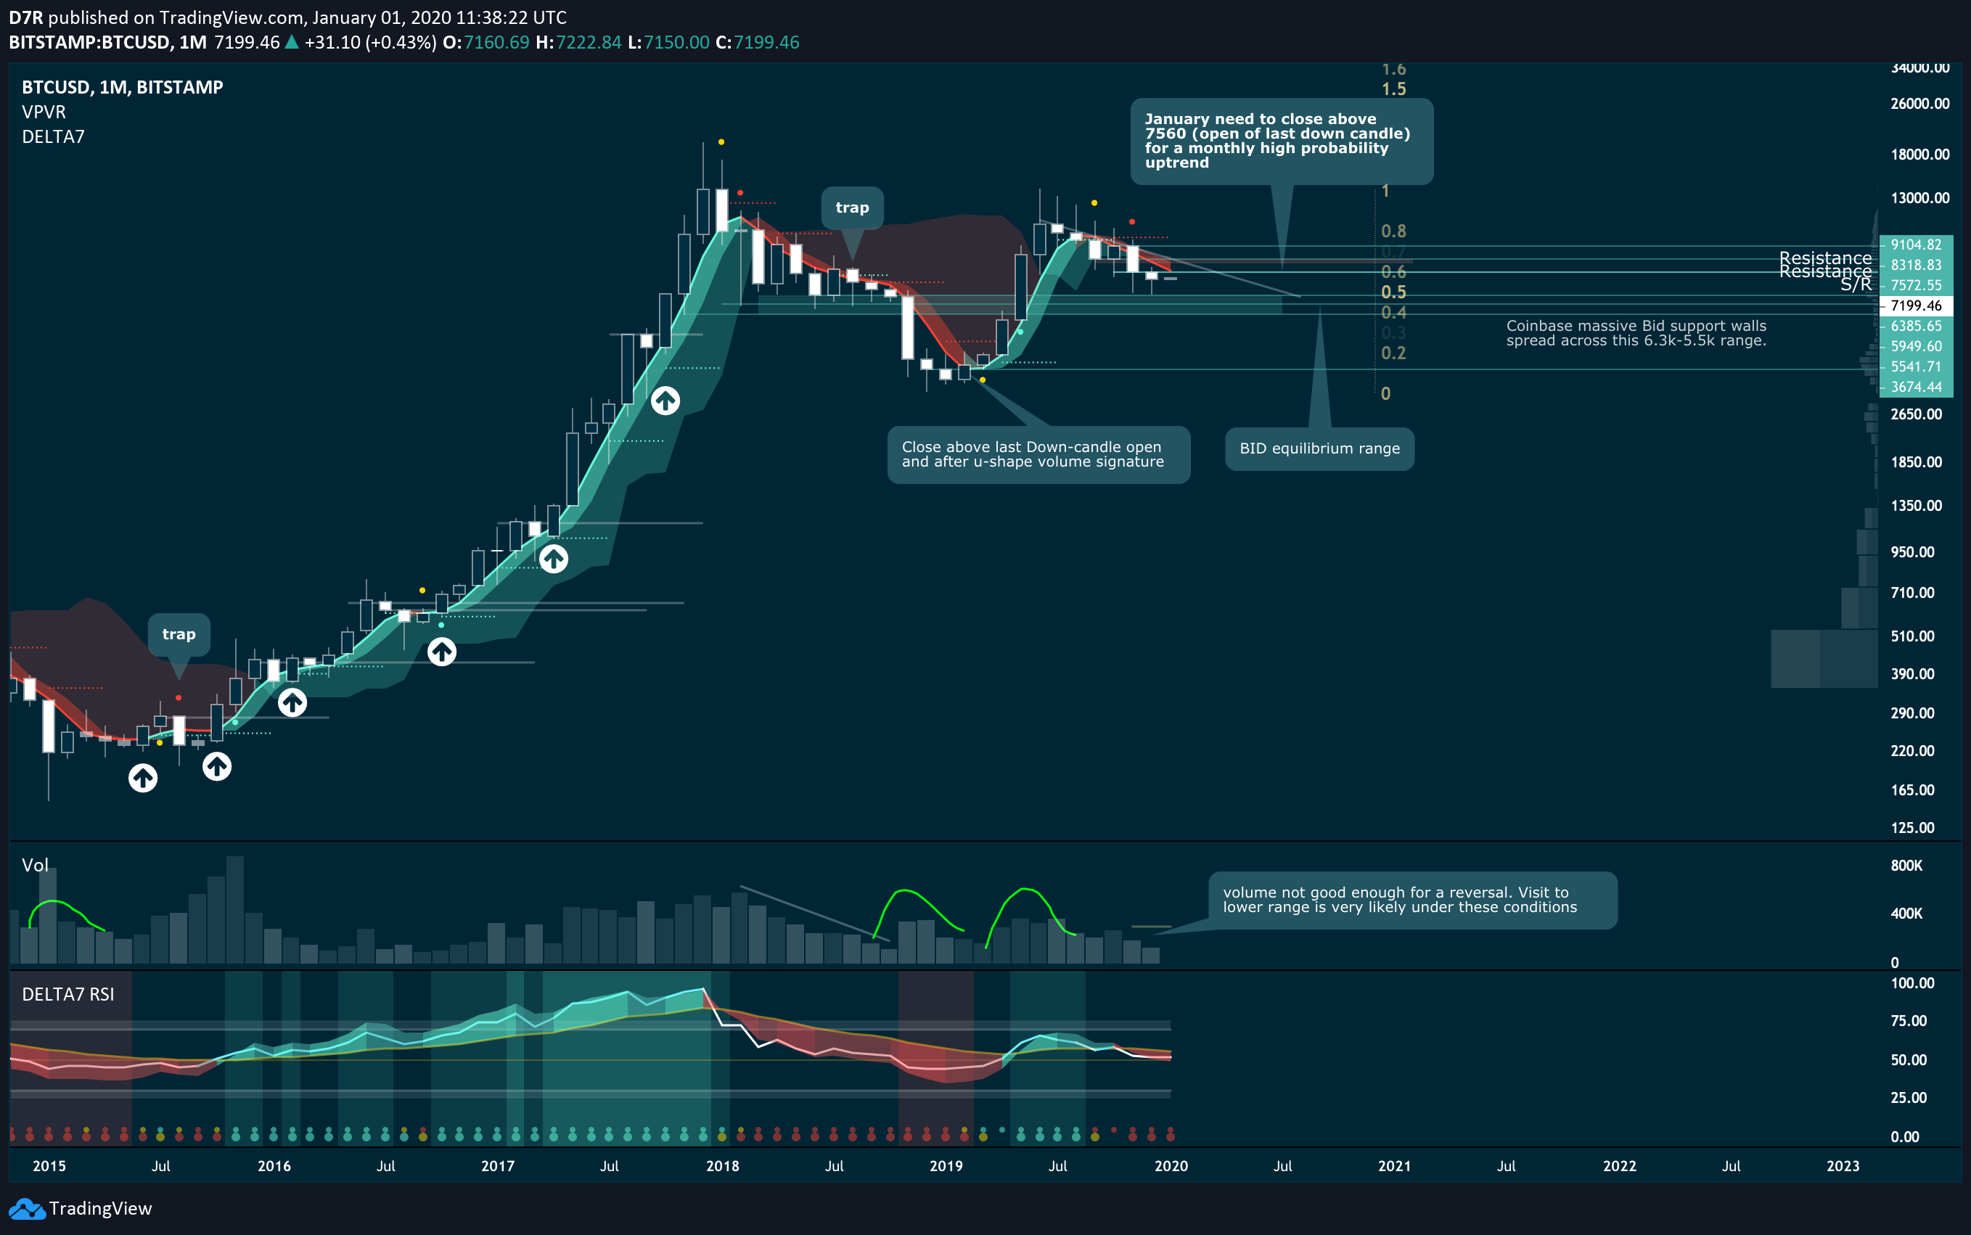This screenshot has height=1235, width=1971.
Task: Select the 6385.65 price level label
Action: (1915, 327)
